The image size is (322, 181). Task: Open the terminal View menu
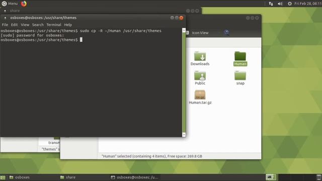pyautogui.click(x=25, y=25)
